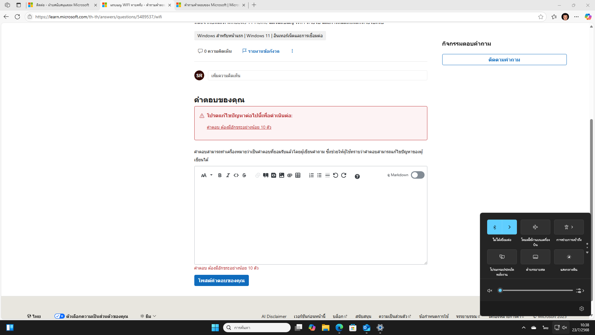Apply italic formatting in the editor toolbar

point(228,175)
